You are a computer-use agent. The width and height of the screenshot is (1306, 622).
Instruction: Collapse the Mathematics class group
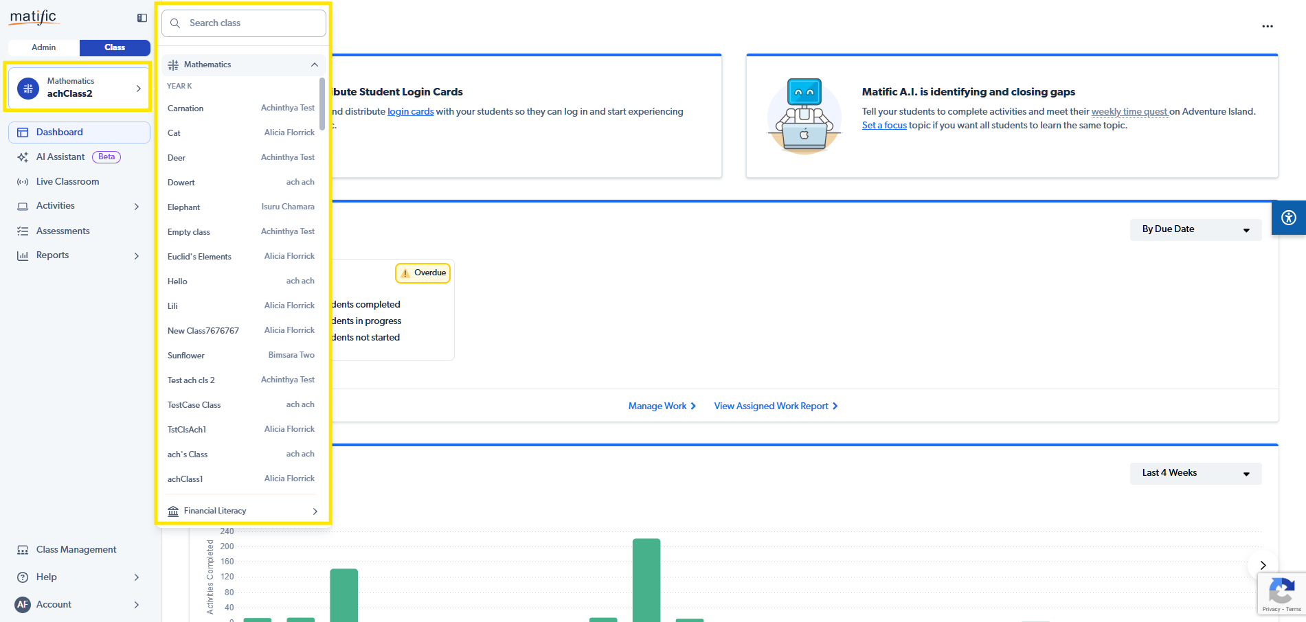pos(314,65)
